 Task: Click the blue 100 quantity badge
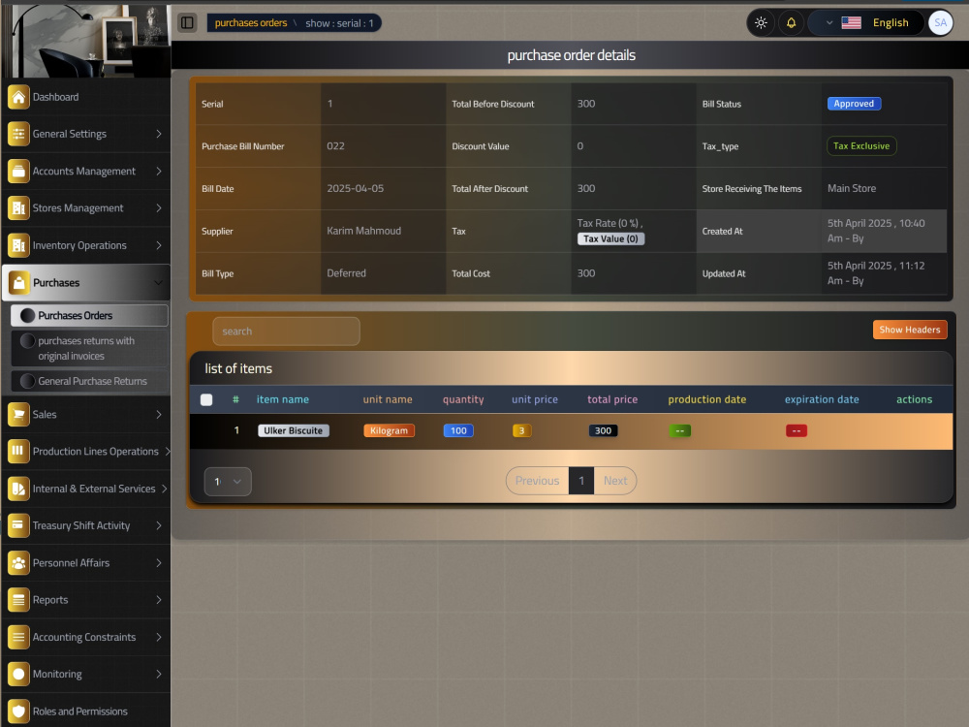coord(458,431)
